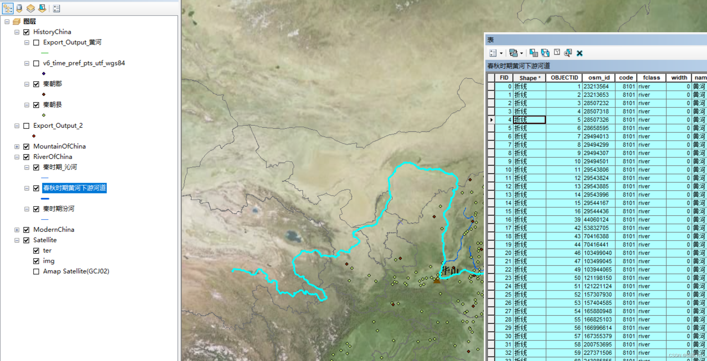Enable v6_time_pref_pts_utf_wgs84 layer checkbox
The width and height of the screenshot is (707, 361).
[36, 63]
